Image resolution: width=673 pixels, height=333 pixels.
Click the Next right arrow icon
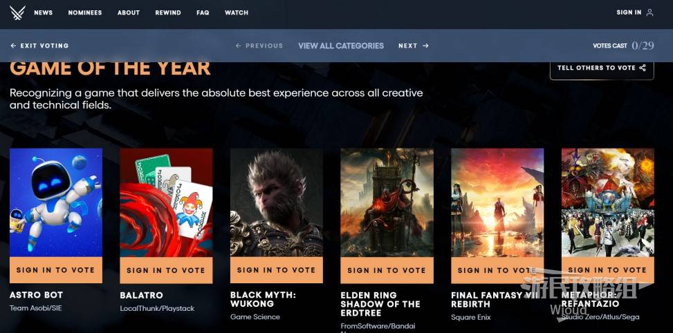[x=425, y=46]
